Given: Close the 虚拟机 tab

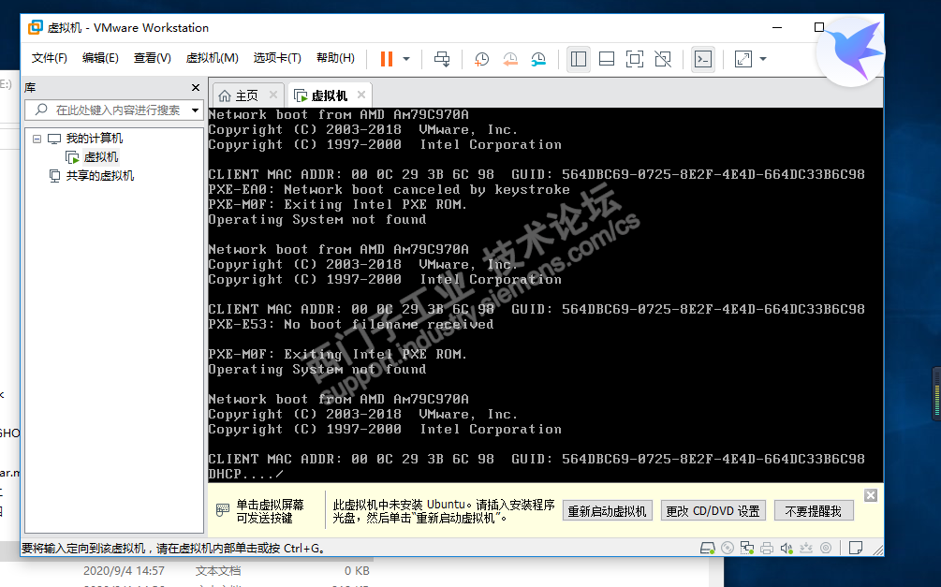Looking at the screenshot, I should tap(361, 95).
